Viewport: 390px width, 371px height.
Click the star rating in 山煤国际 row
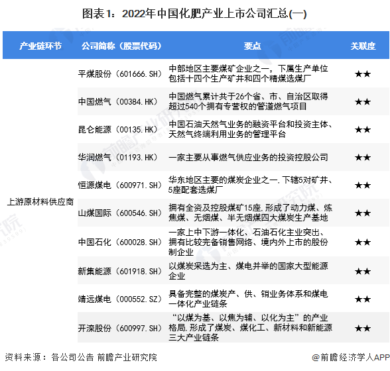363,213
